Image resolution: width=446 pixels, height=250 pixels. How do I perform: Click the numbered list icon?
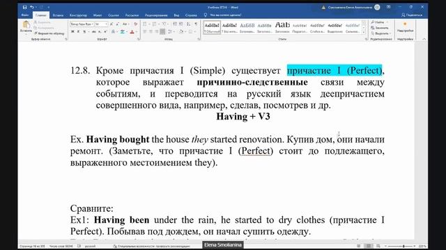pyautogui.click(x=155, y=24)
